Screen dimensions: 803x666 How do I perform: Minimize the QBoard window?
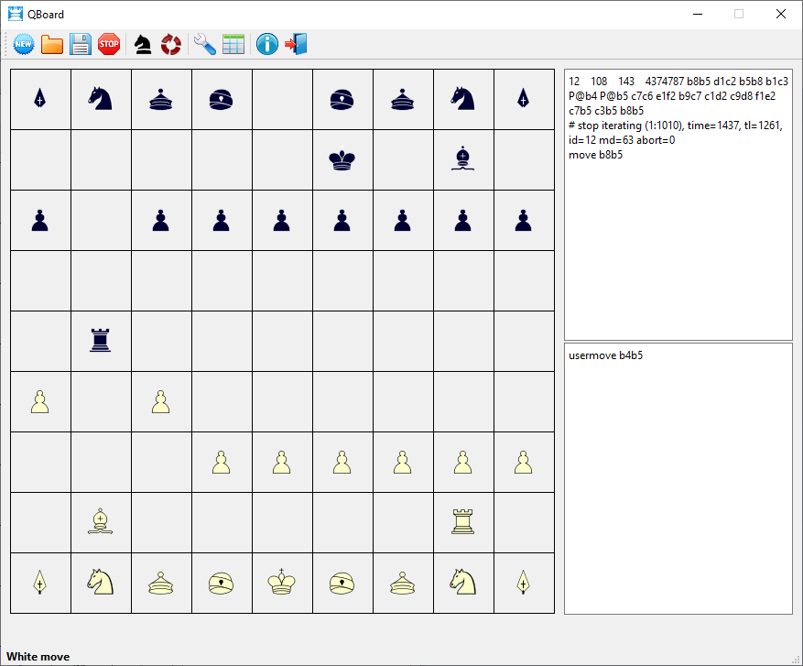pyautogui.click(x=698, y=14)
